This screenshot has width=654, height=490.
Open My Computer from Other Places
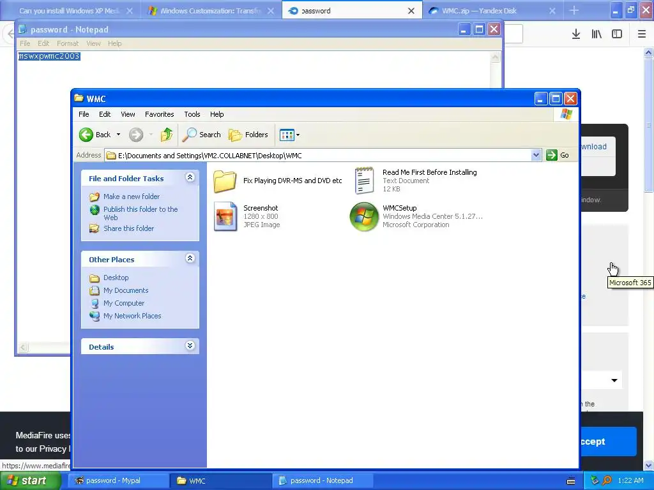pos(124,303)
